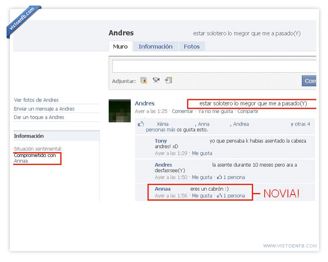
Task: Click the attach photo icon
Action: (x=144, y=81)
